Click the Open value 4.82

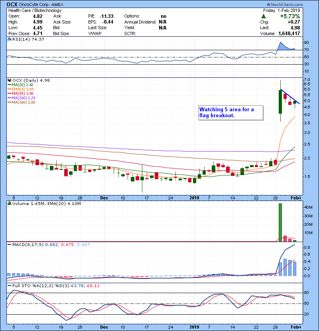pyautogui.click(x=37, y=16)
